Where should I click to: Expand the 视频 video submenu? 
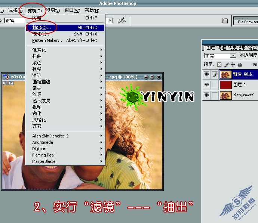click(65, 107)
